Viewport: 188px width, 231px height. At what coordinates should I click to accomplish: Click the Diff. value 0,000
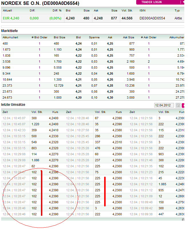[34, 18]
